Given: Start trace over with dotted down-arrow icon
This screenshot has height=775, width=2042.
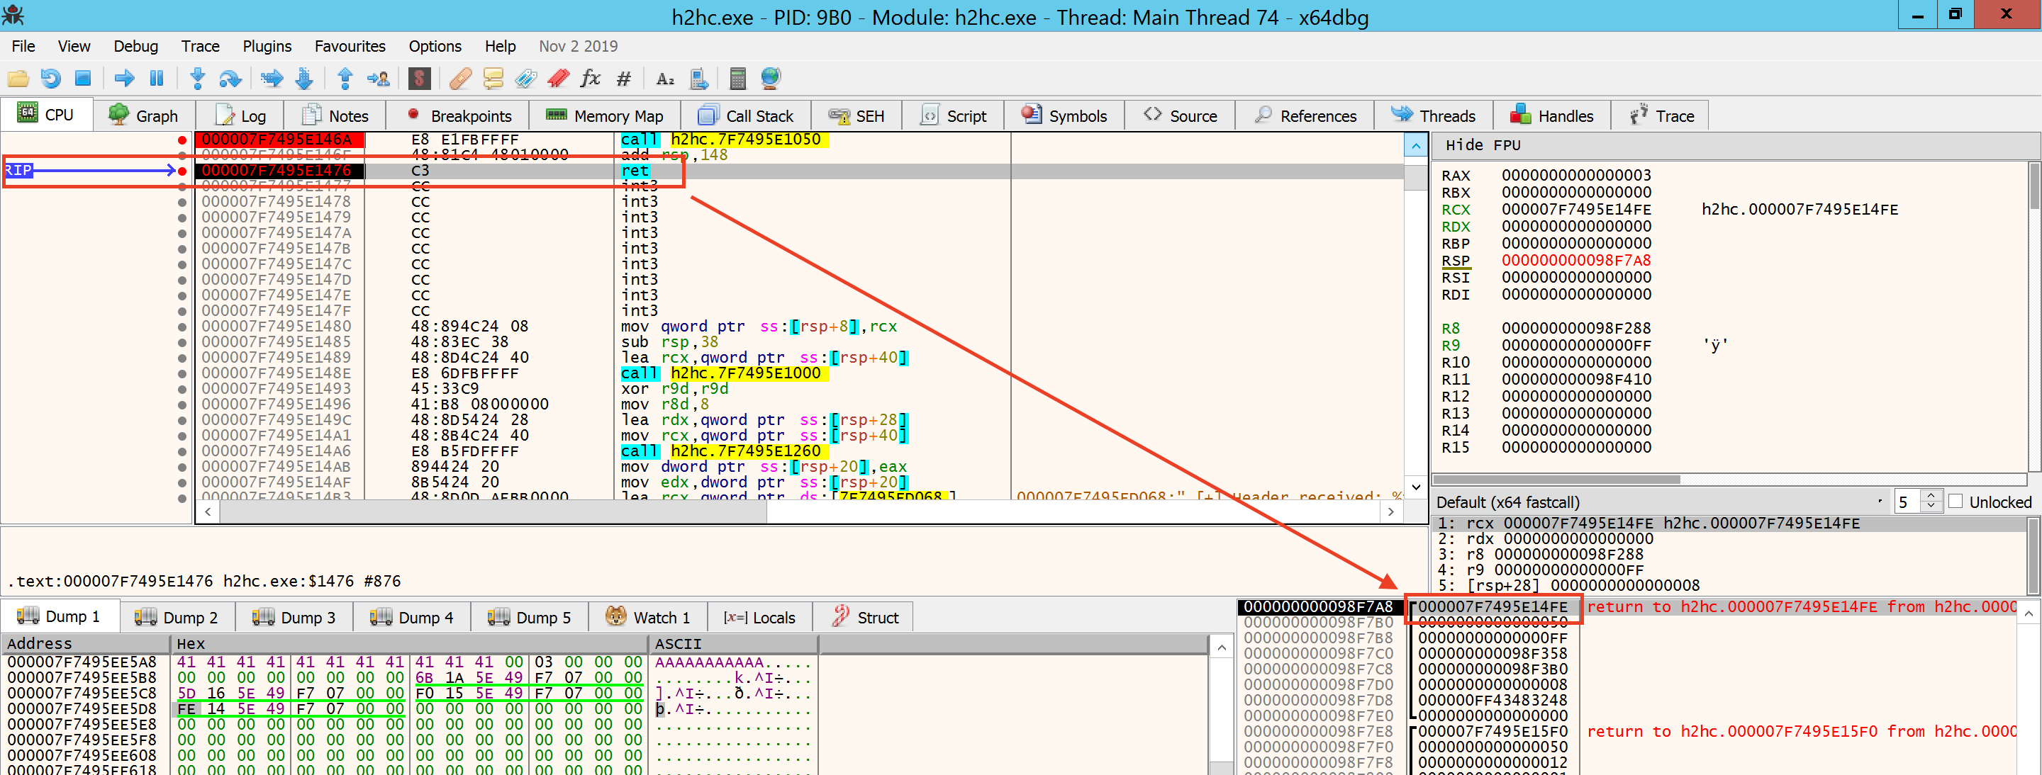Looking at the screenshot, I should tap(303, 78).
